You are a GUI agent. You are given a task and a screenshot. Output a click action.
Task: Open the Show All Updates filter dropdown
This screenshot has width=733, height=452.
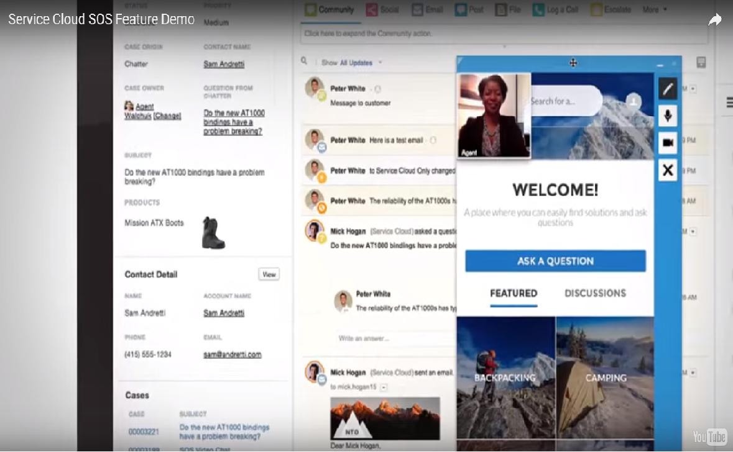(x=356, y=63)
